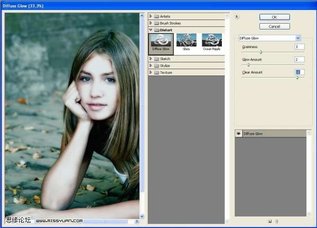Pick the Ocean Ripple filter thumbnail
This screenshot has width=317, height=228.
pyautogui.click(x=212, y=42)
